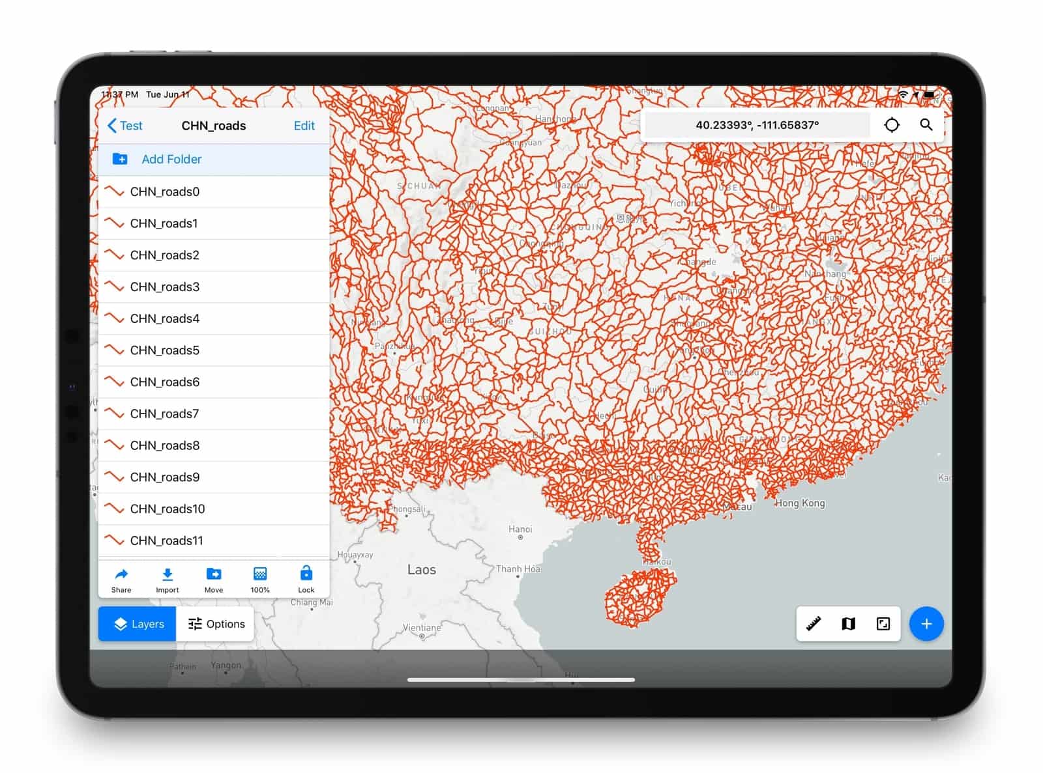1043x773 pixels.
Task: Tap the Share icon below the layer list
Action: point(121,580)
